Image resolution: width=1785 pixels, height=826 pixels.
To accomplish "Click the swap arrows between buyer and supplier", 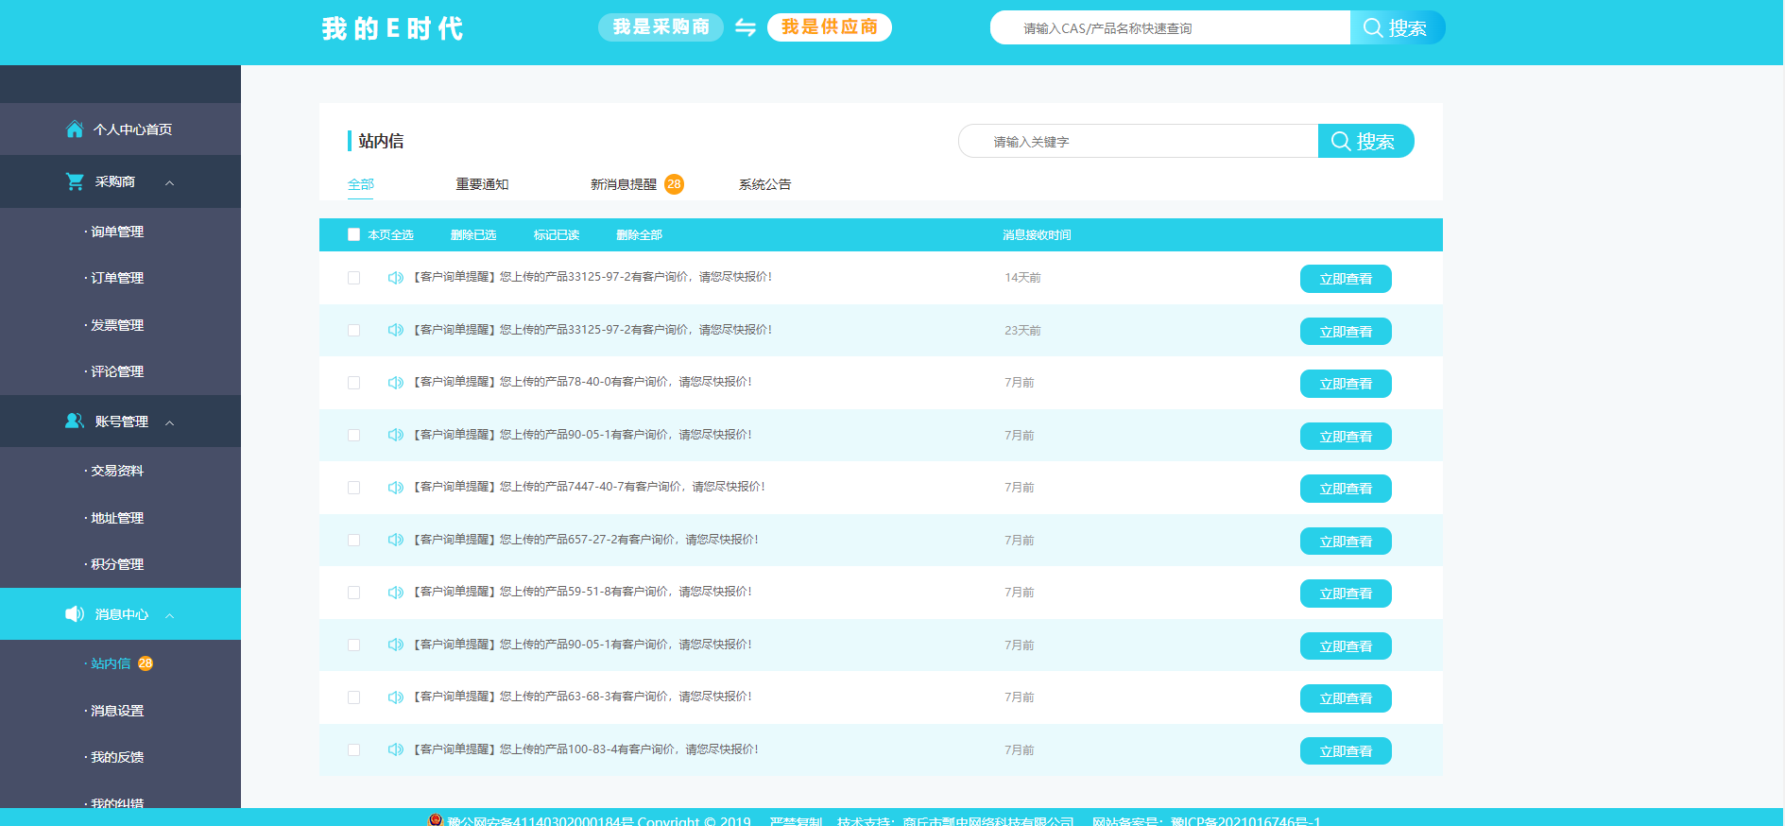I will pos(746,27).
